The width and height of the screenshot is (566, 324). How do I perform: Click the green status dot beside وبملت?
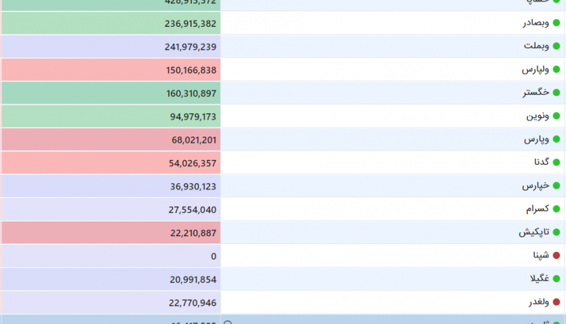click(x=556, y=46)
